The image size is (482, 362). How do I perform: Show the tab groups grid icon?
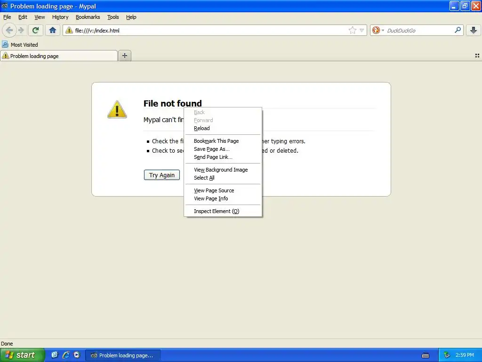tap(477, 56)
